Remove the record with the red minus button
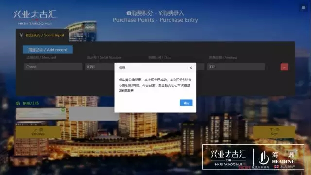Image resolution: width=311 pixels, height=175 pixels. coord(284,67)
